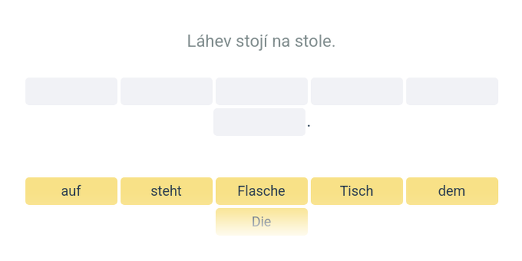Click the empty slot before the period
Image resolution: width=522 pixels, height=261 pixels.
[x=259, y=122]
